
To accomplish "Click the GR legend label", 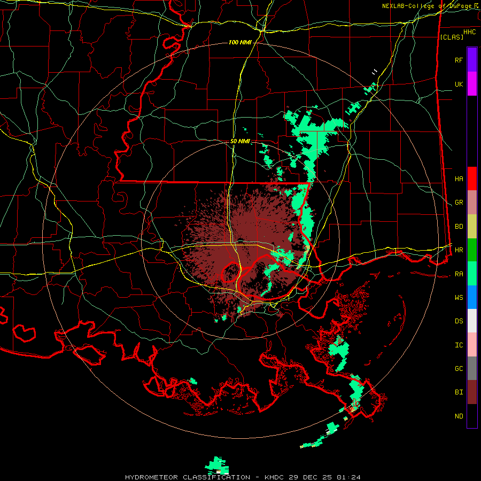I will [459, 203].
